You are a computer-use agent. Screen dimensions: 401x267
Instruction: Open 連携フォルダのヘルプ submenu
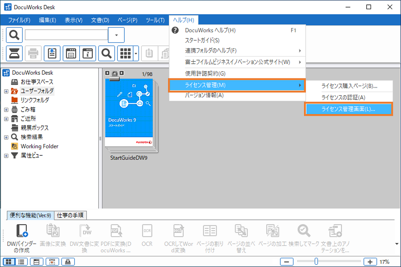point(237,50)
